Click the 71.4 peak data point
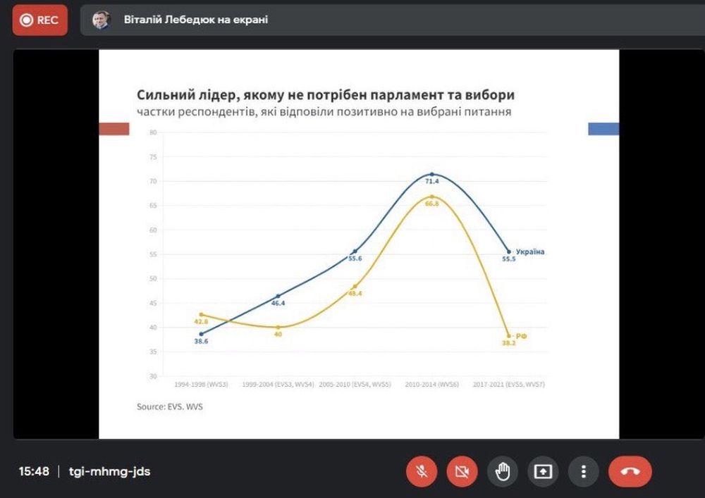This screenshot has width=705, height=498. coord(431,174)
